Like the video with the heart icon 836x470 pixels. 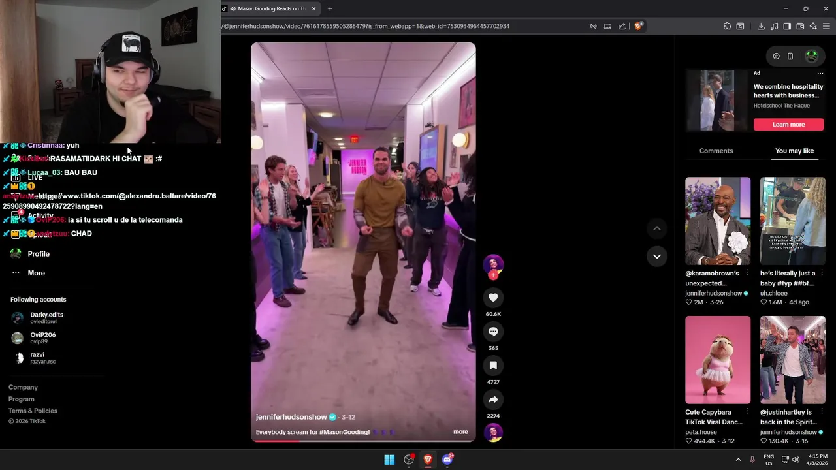pos(493,298)
